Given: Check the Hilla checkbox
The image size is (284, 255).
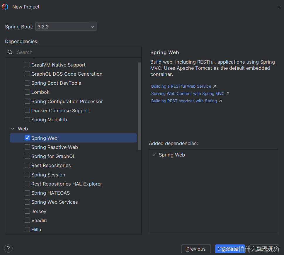Looking at the screenshot, I should click(x=27, y=229).
